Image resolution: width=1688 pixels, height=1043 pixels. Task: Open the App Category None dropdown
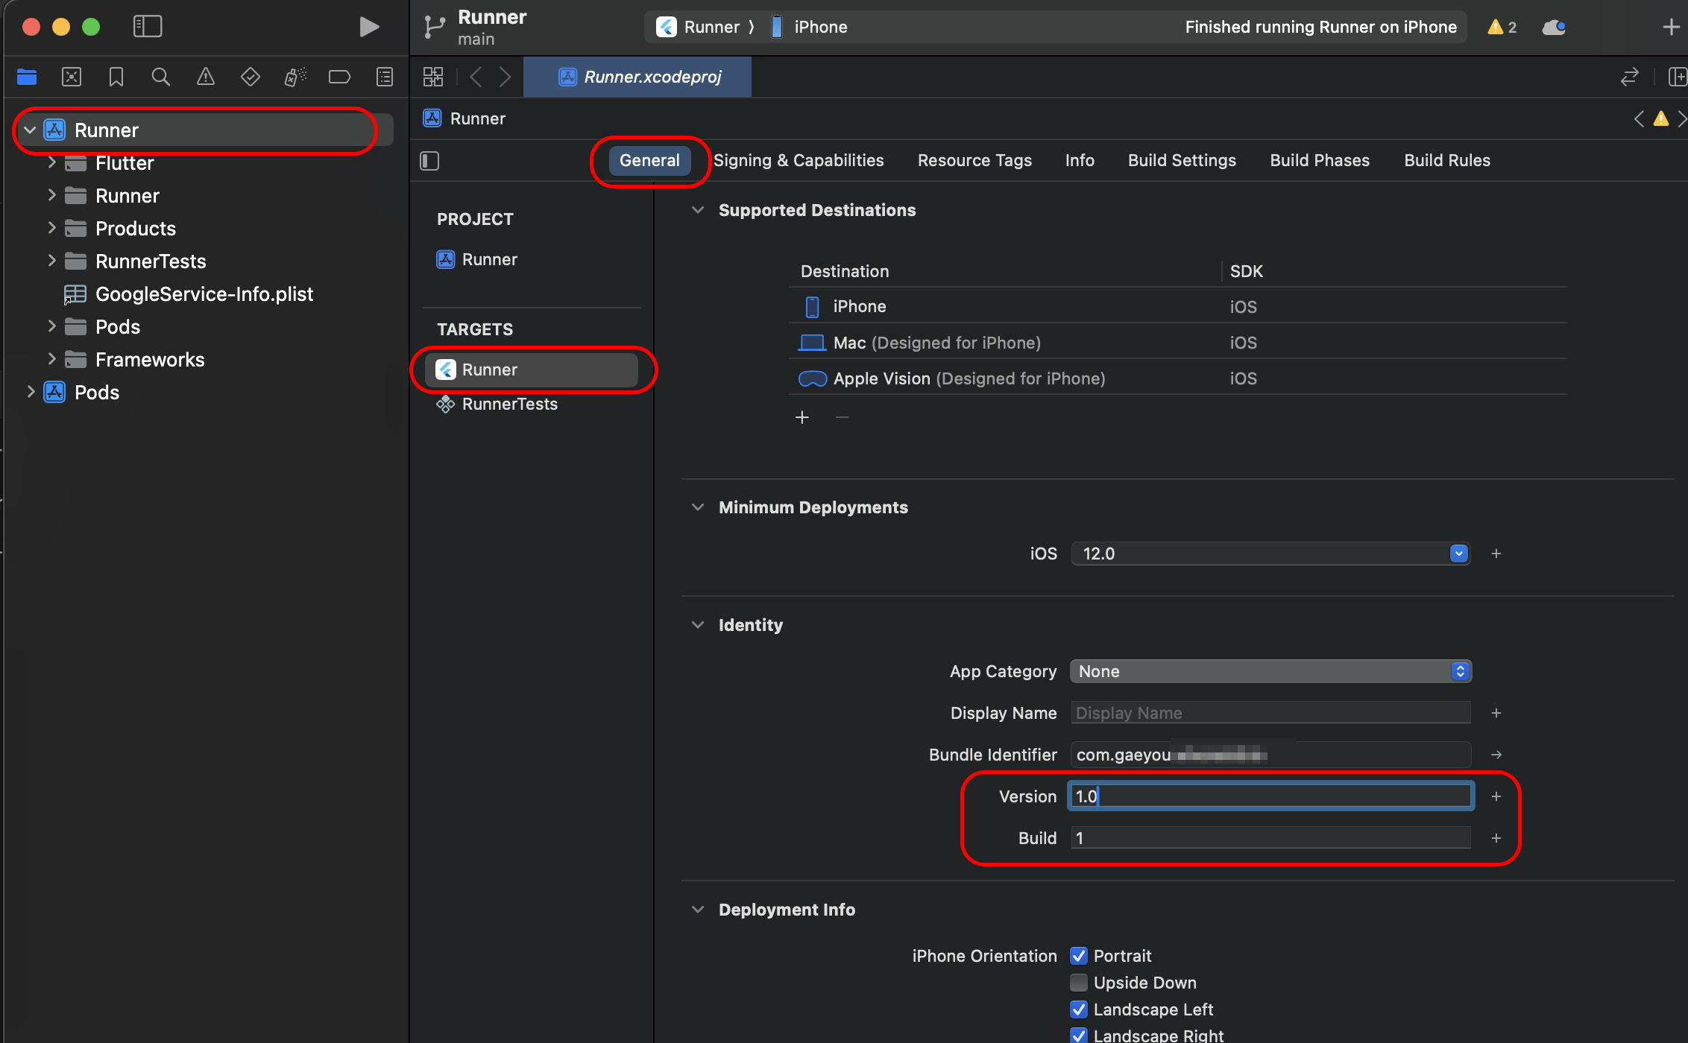pyautogui.click(x=1270, y=671)
